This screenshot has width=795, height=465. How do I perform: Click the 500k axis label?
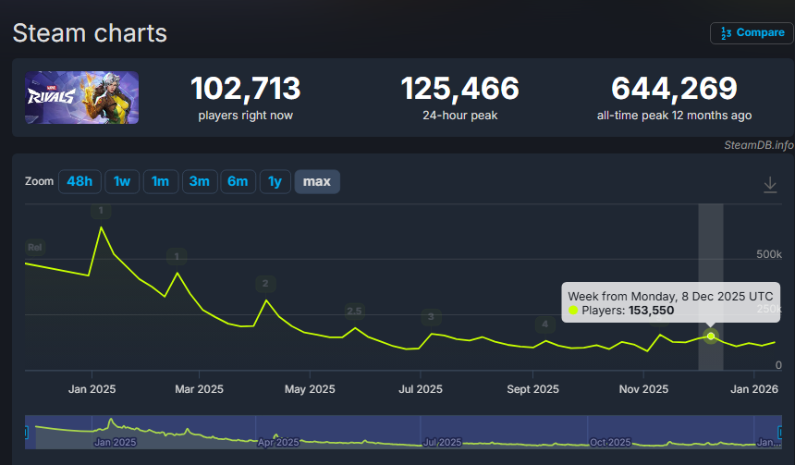click(769, 254)
